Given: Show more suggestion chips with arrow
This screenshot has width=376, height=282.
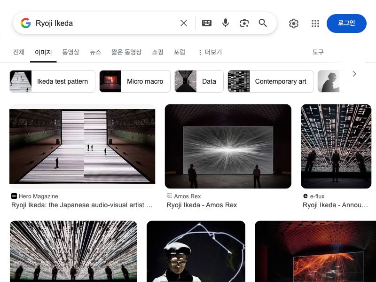Looking at the screenshot, I should click(x=355, y=74).
